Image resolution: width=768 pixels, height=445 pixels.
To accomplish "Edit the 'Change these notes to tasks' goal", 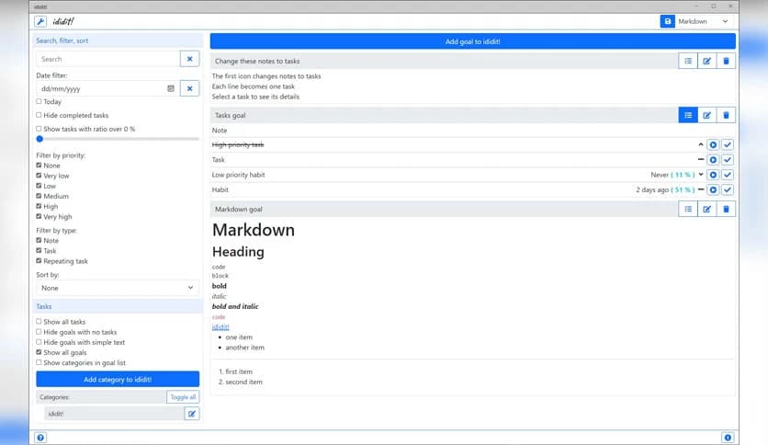I will tap(706, 62).
